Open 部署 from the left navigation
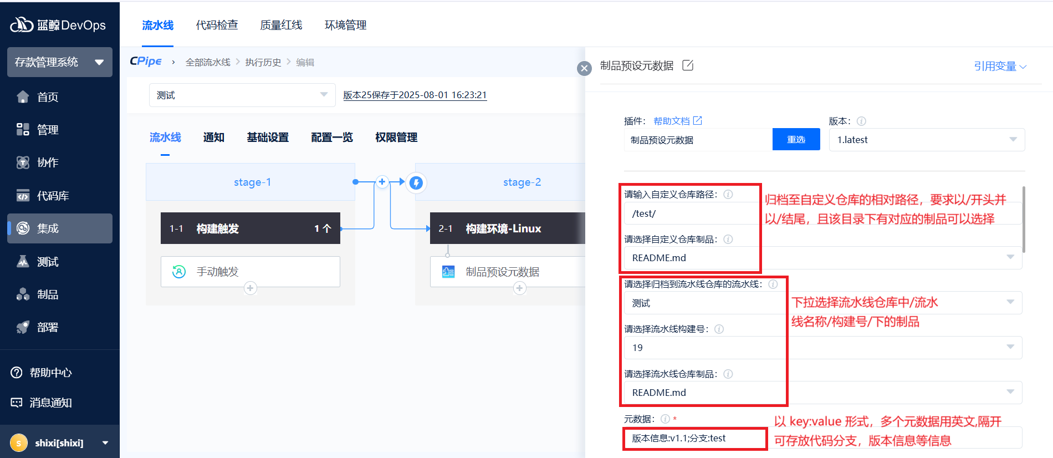This screenshot has height=458, width=1053. tap(48, 327)
